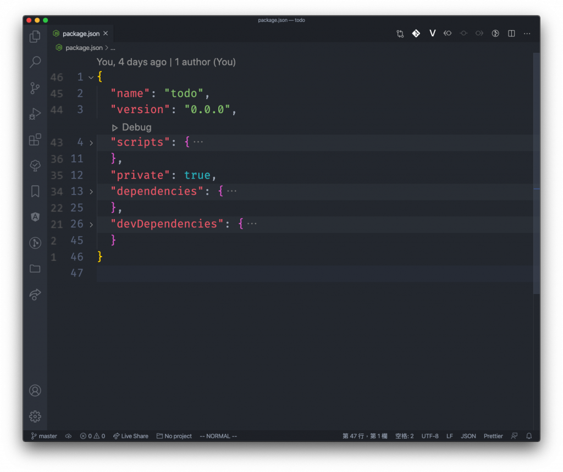Click the feedback icon in status bar
Viewport: 563px width, 472px height.
coord(514,436)
